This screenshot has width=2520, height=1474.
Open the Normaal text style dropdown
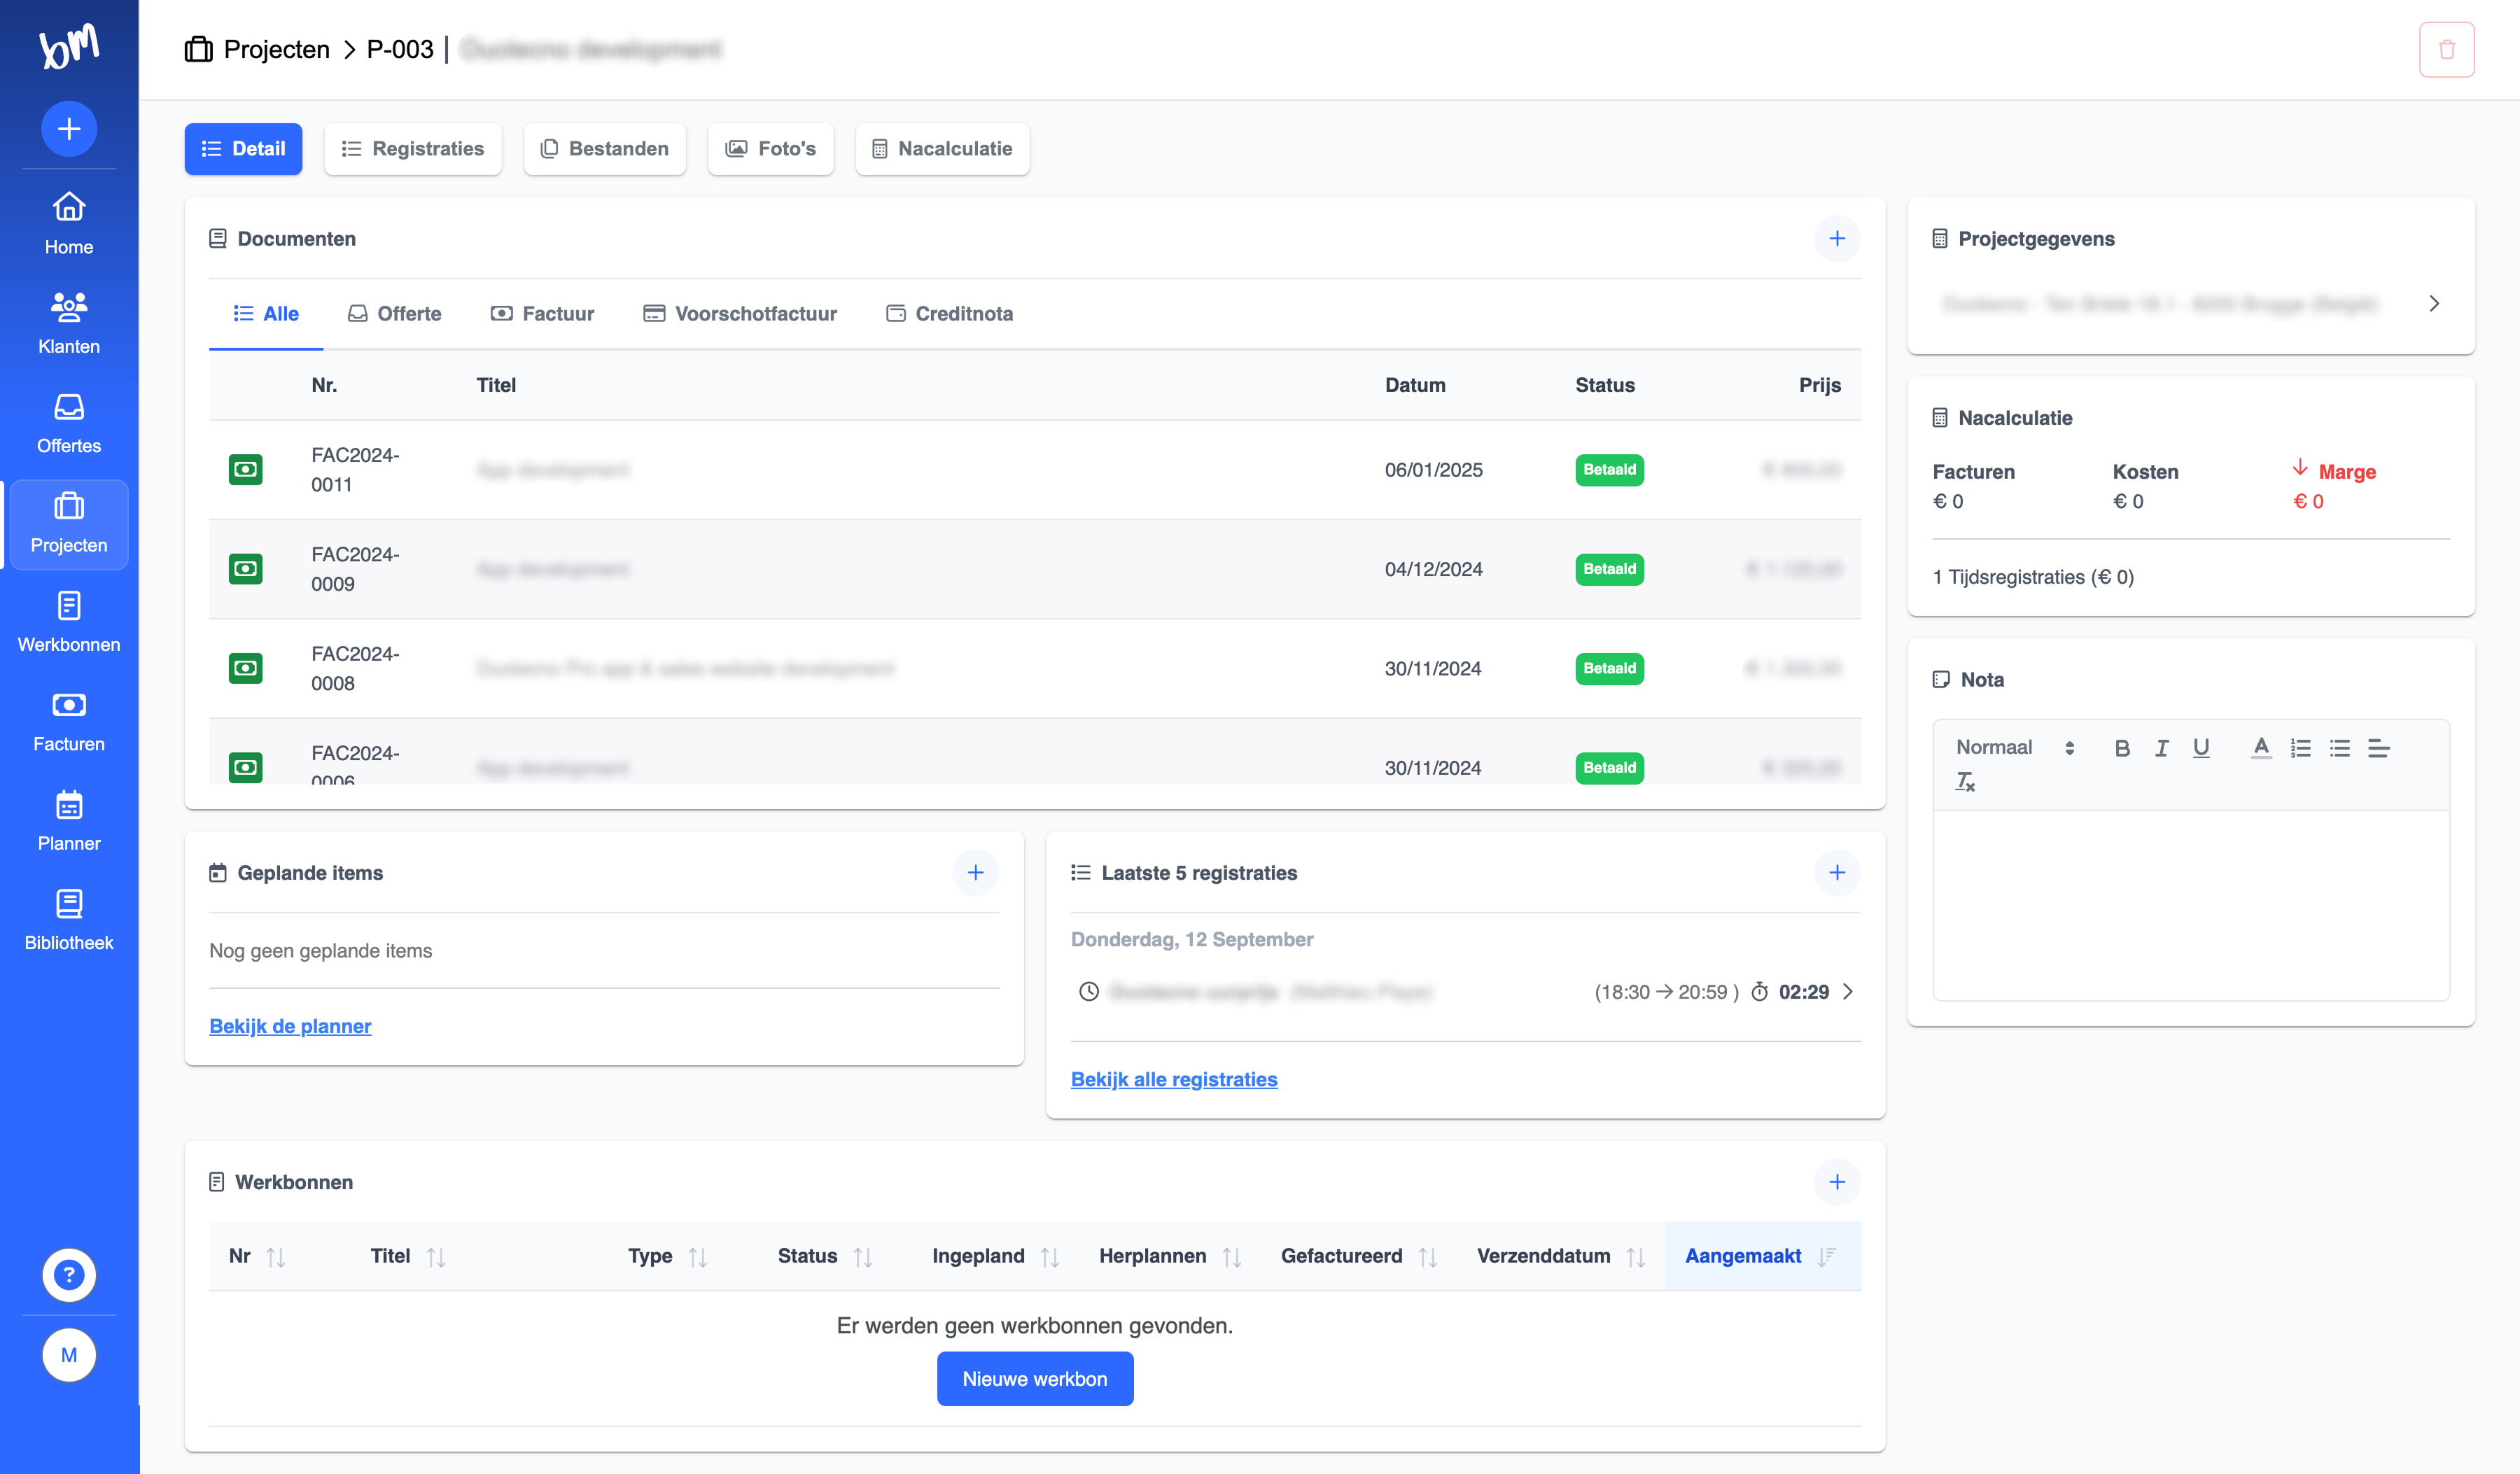(x=2013, y=748)
